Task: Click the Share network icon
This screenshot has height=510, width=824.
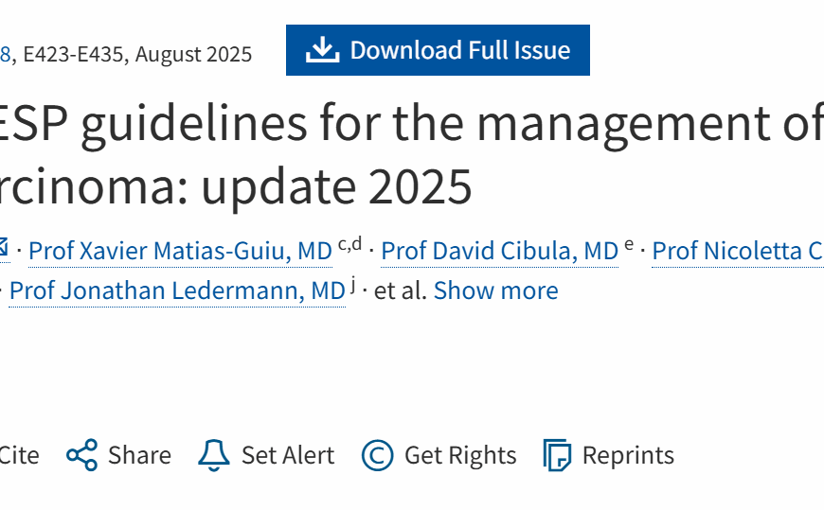Action: [x=82, y=455]
